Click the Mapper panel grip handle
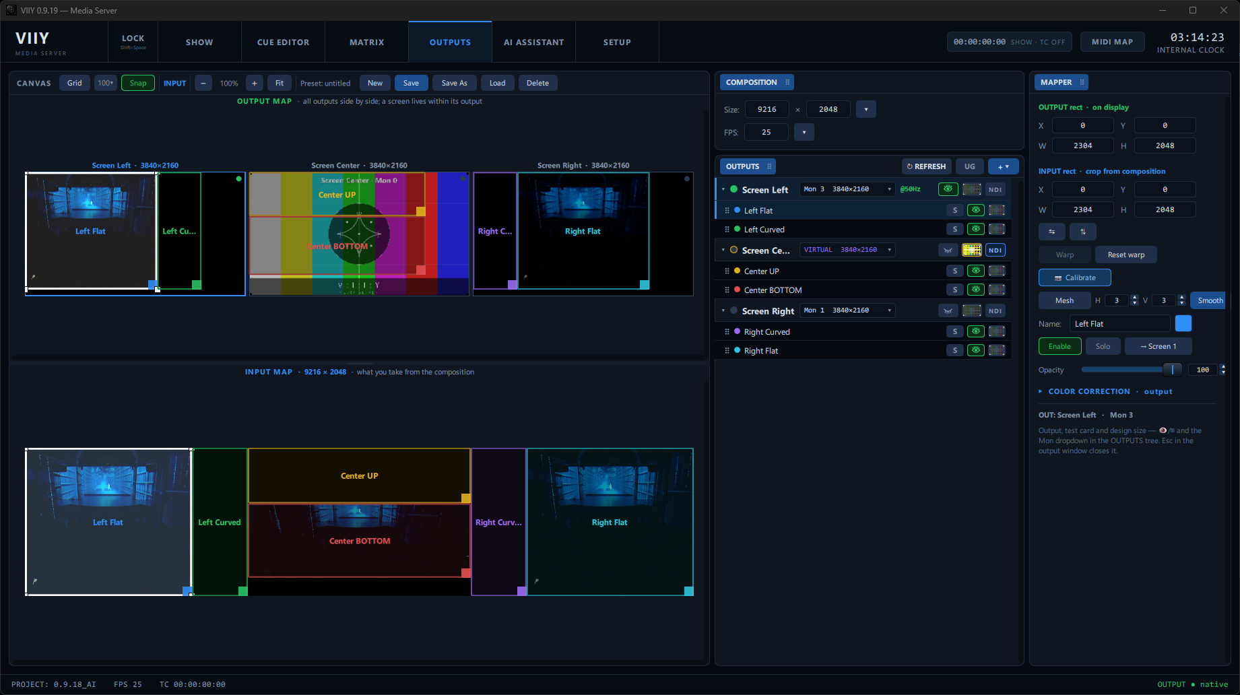This screenshot has width=1240, height=695. [1082, 82]
